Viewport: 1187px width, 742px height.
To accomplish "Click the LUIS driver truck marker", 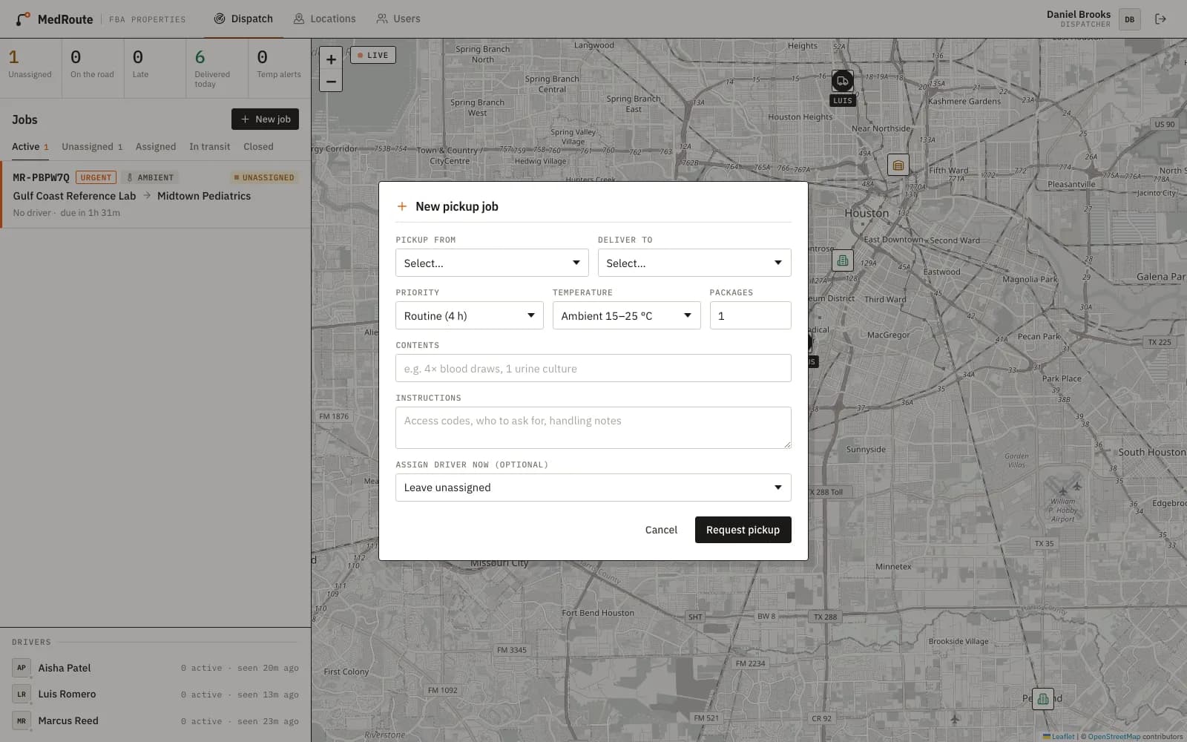I will (x=842, y=81).
